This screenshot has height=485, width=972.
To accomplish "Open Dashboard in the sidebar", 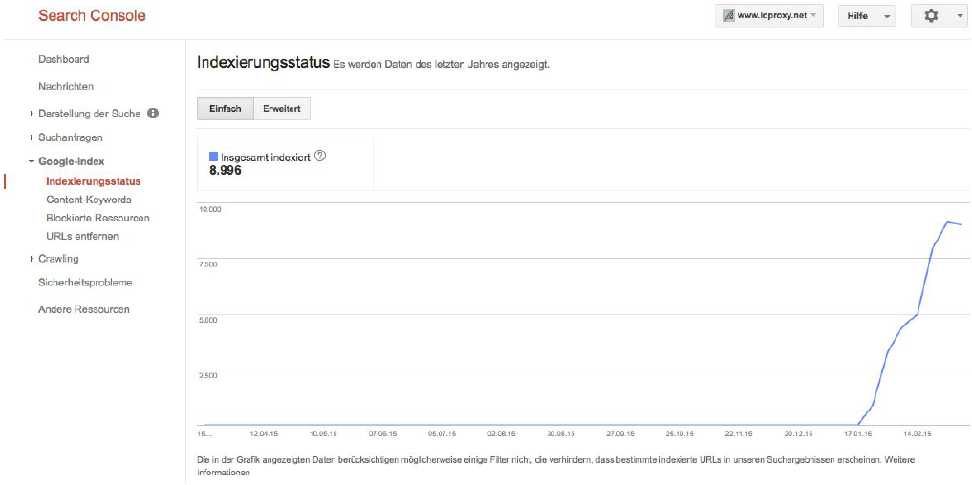I will tap(64, 59).
